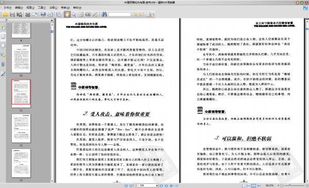Click the zoom slider handle
Image resolution: width=309 pixels, height=188 pixels.
pyautogui.click(x=289, y=185)
